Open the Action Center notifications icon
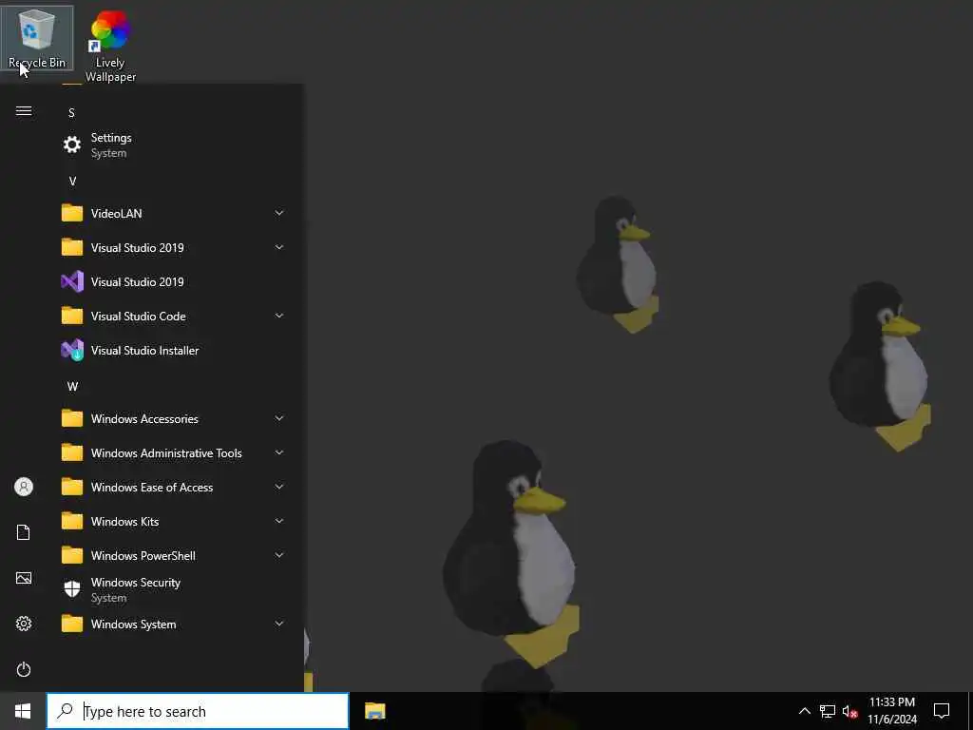This screenshot has height=730, width=973. [942, 711]
